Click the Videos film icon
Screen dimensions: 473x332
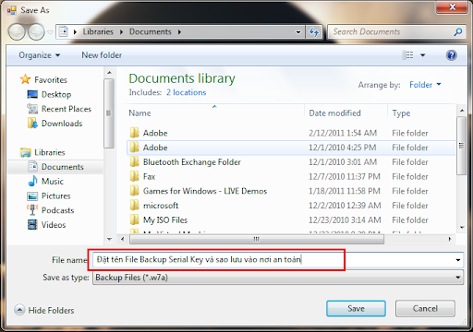point(32,225)
